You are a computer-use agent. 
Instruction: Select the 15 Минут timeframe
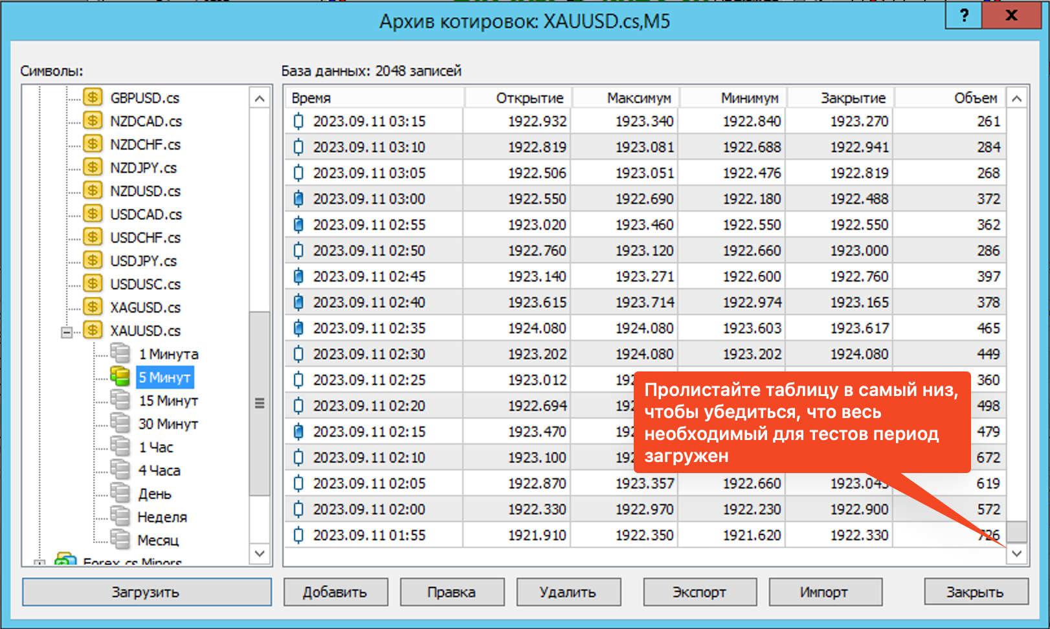(168, 401)
